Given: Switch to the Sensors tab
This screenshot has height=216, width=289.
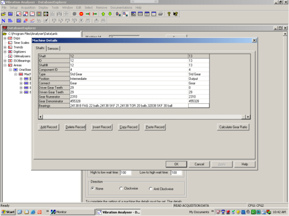Looking at the screenshot, I should [53, 49].
